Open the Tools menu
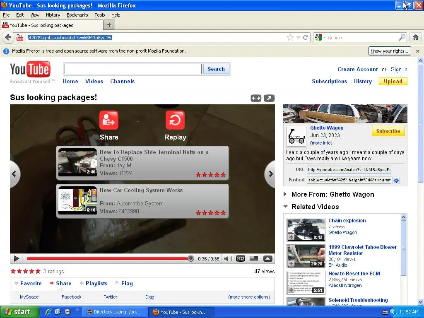Viewport: 424px width, 318px height. 99,15
